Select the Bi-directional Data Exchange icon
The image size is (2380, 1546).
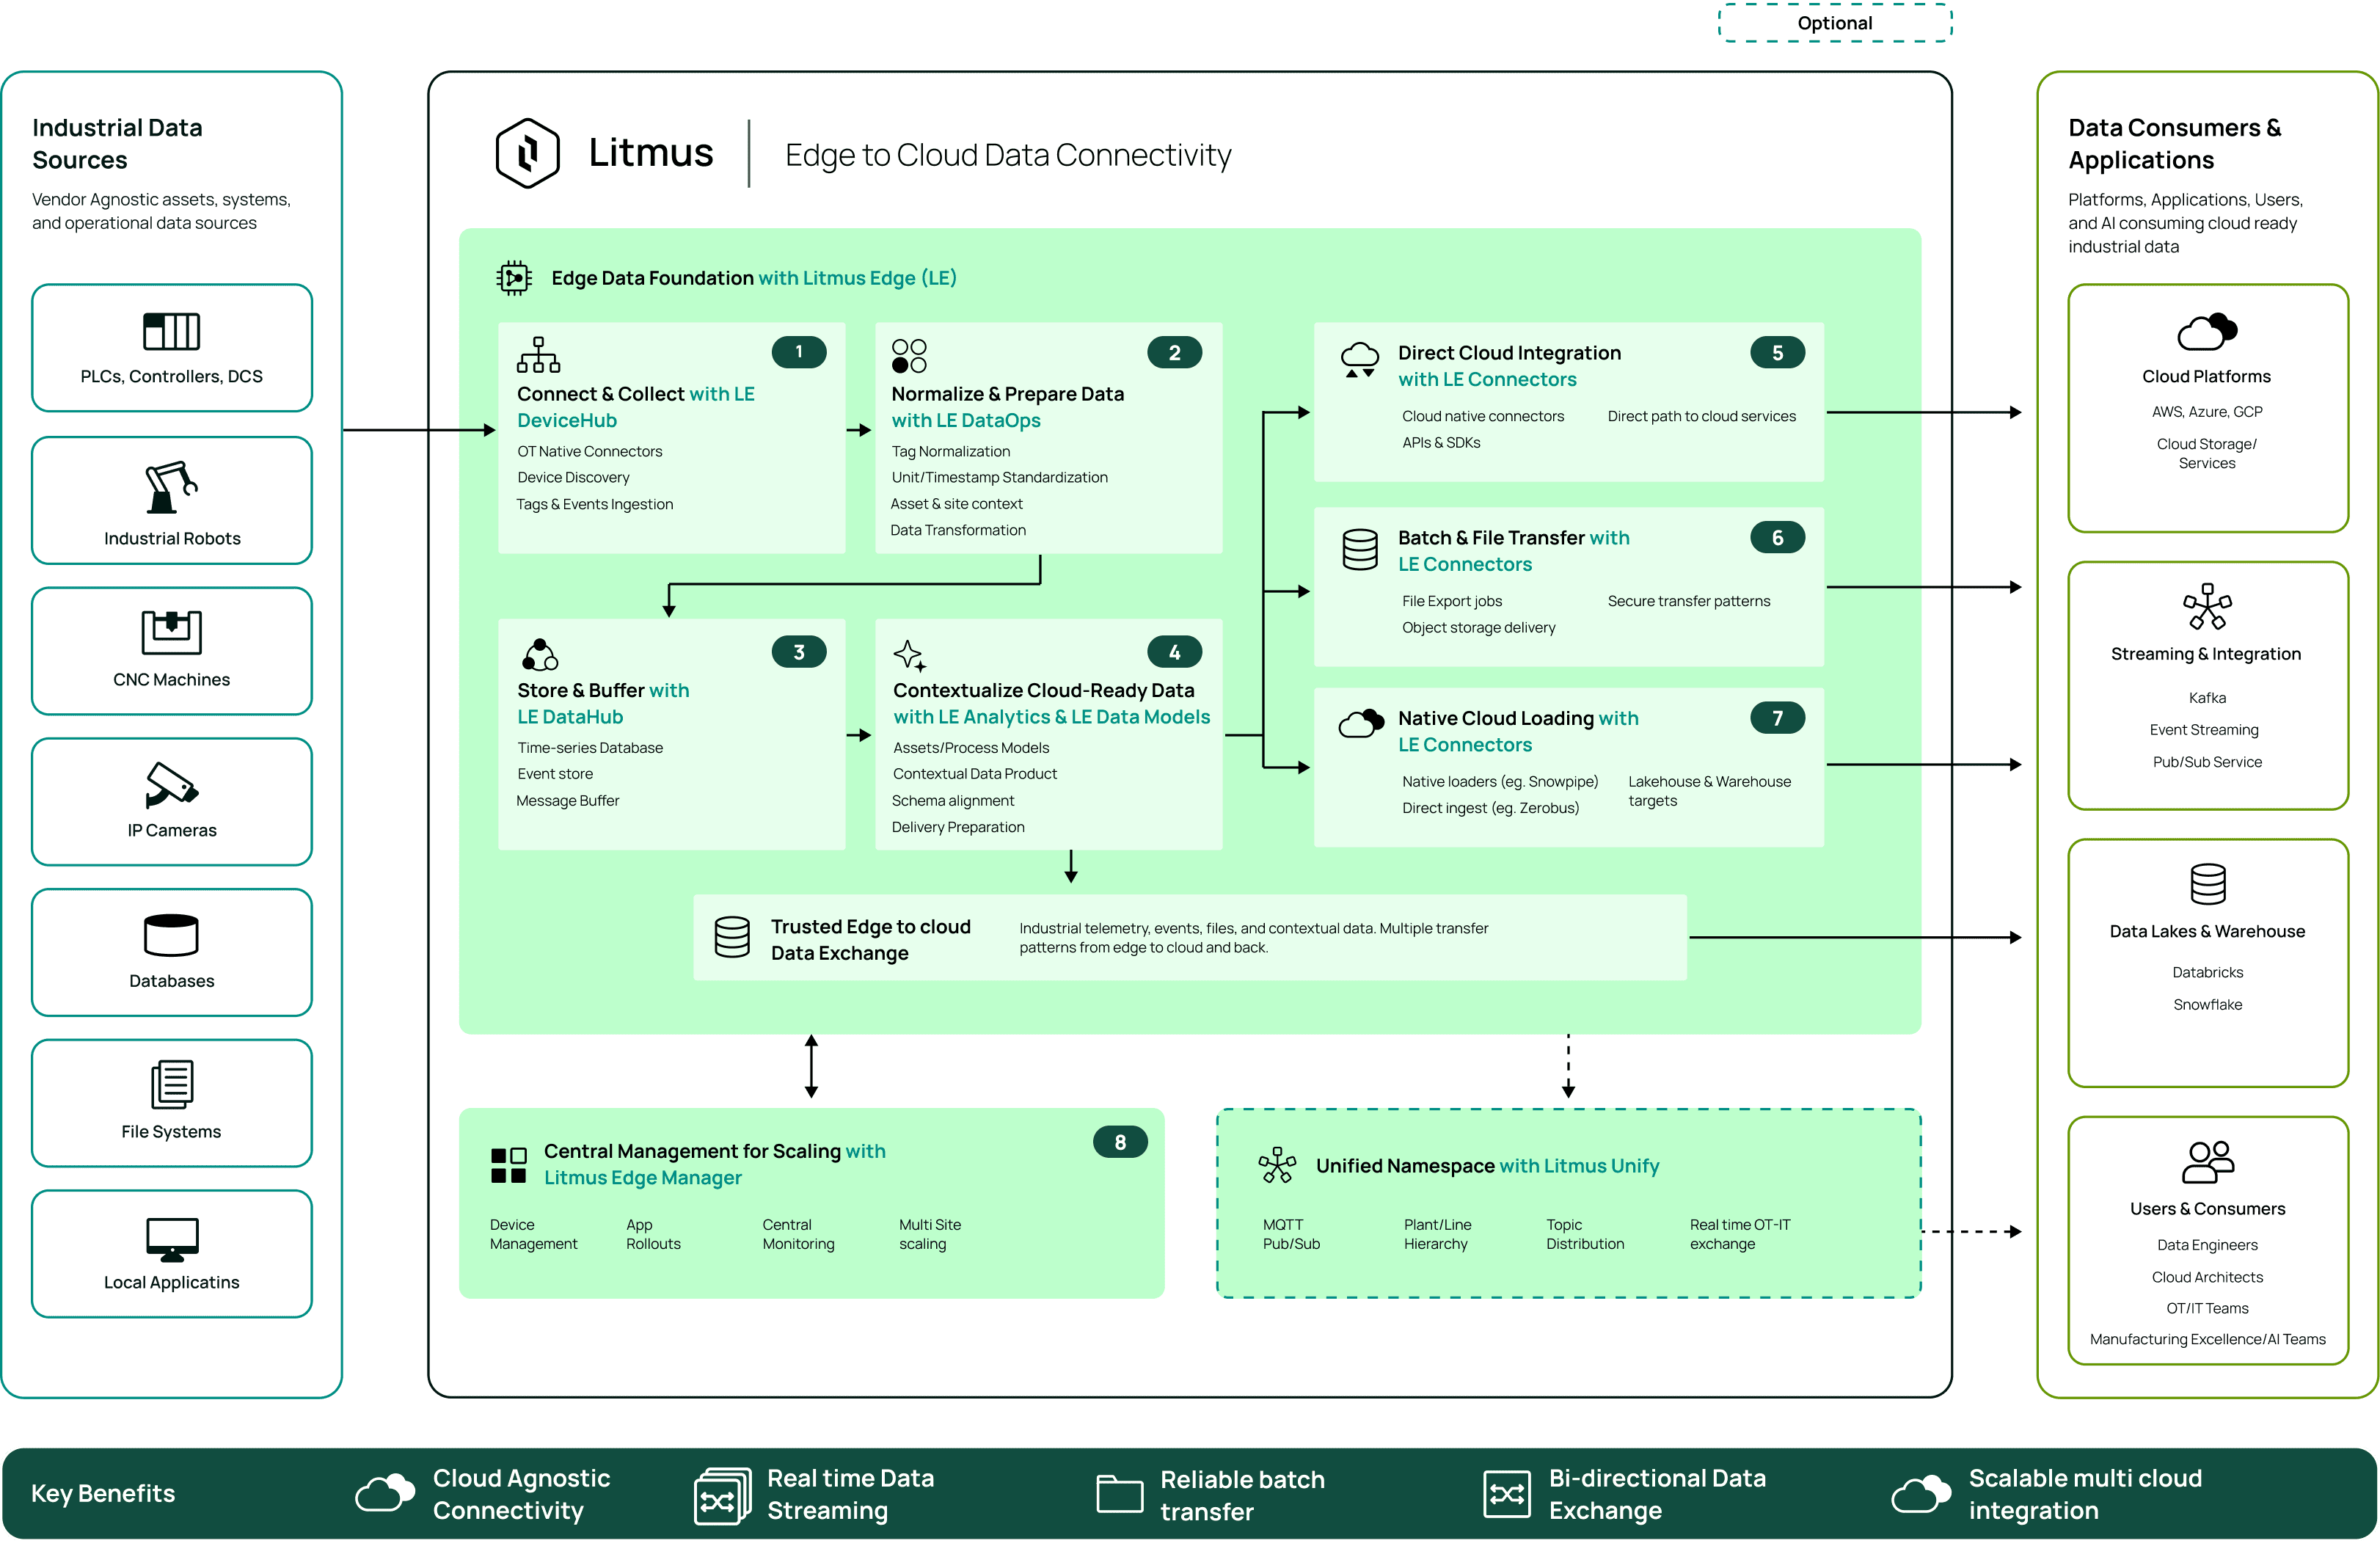pos(1506,1494)
